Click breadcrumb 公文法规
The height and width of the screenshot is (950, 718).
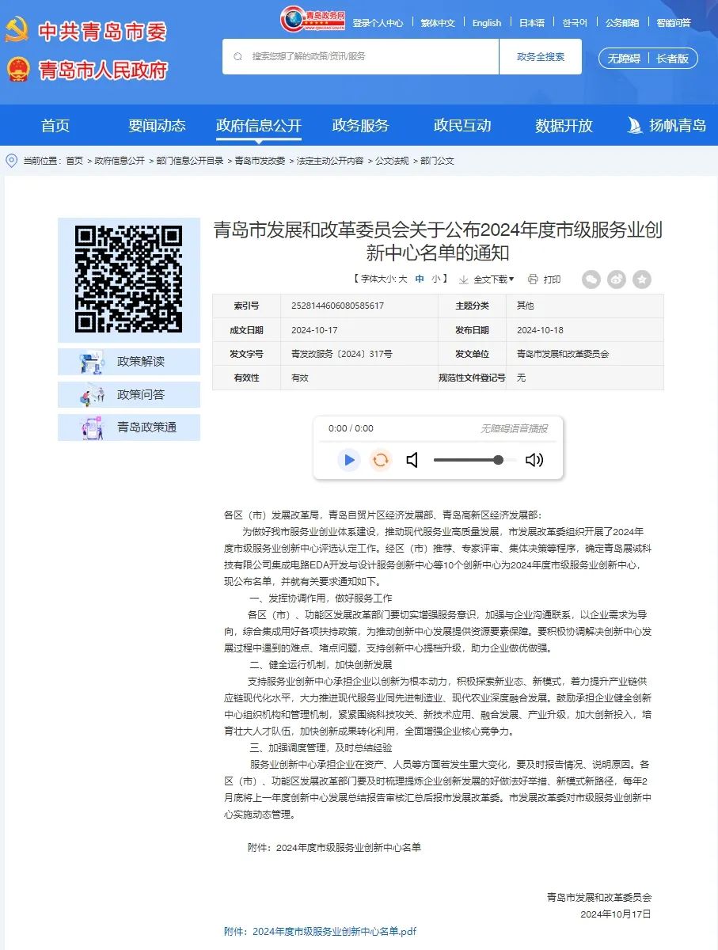click(x=392, y=161)
